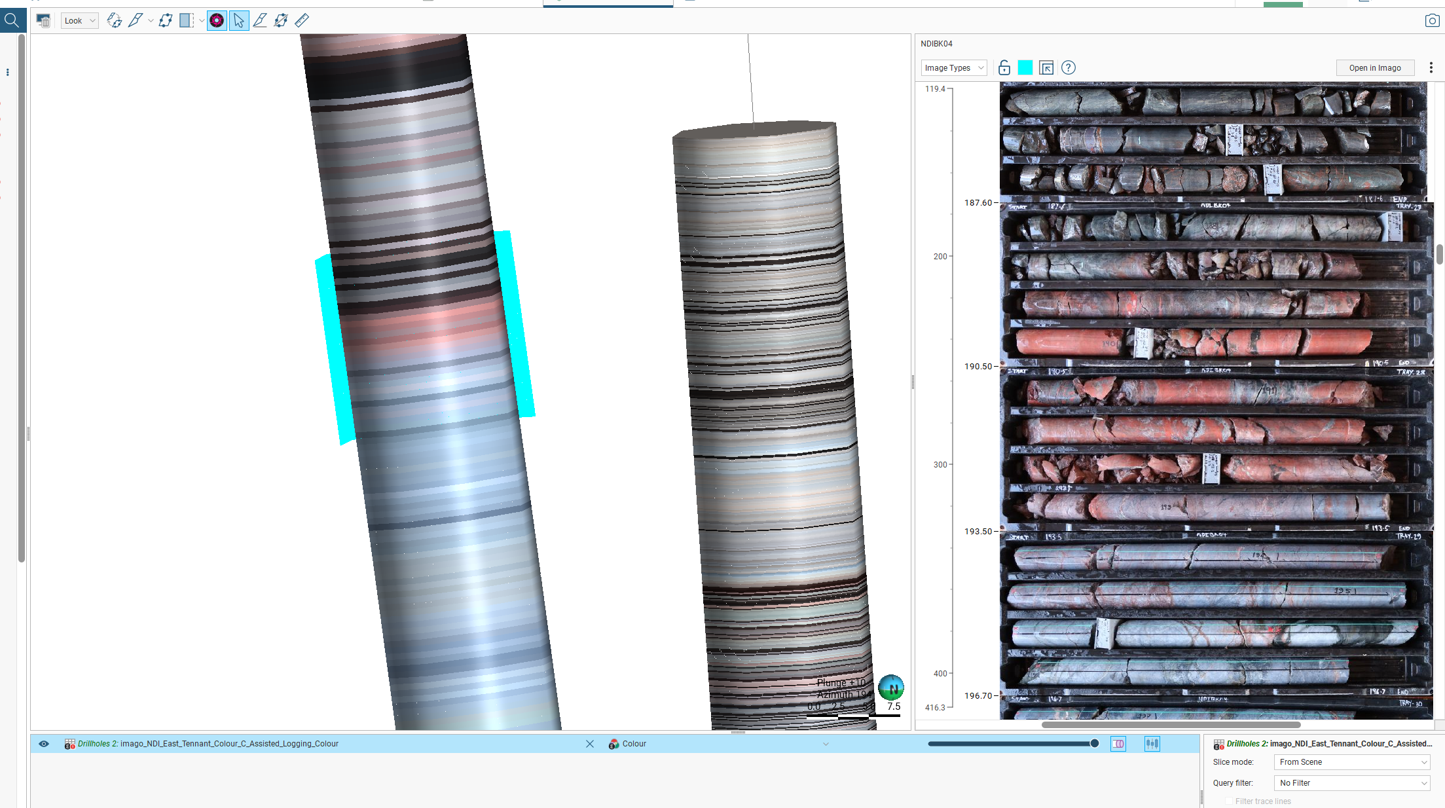The image size is (1445, 808).
Task: Click the north compass globe icon
Action: (x=891, y=688)
